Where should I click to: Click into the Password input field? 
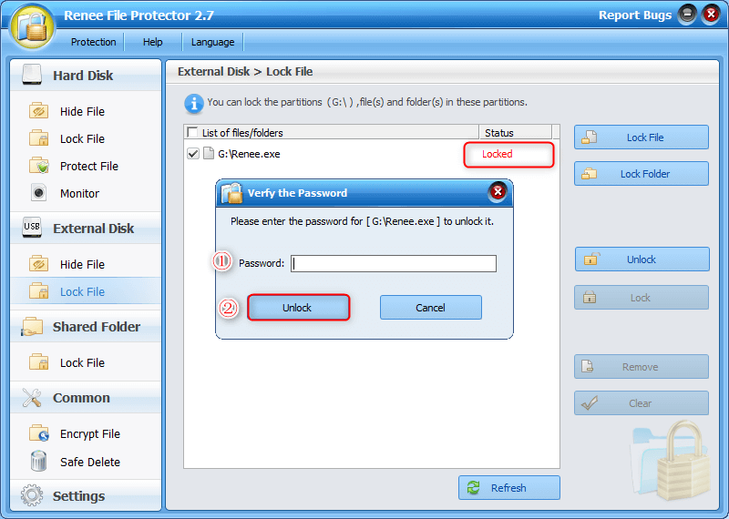tap(394, 264)
